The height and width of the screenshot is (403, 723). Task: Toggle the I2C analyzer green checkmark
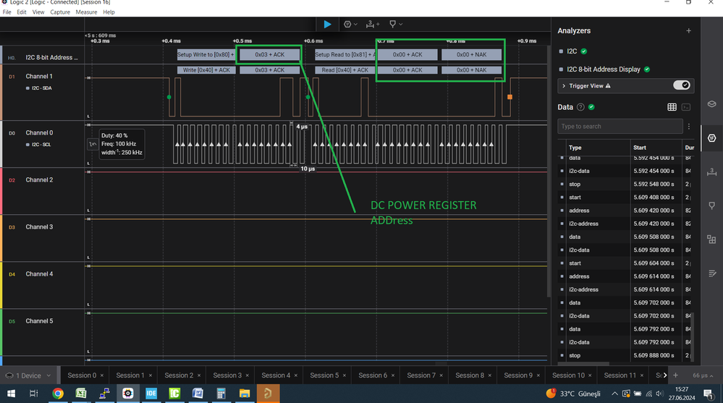point(584,51)
